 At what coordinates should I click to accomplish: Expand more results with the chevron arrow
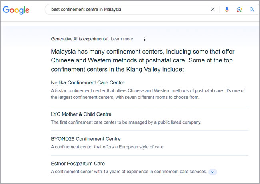point(213,172)
